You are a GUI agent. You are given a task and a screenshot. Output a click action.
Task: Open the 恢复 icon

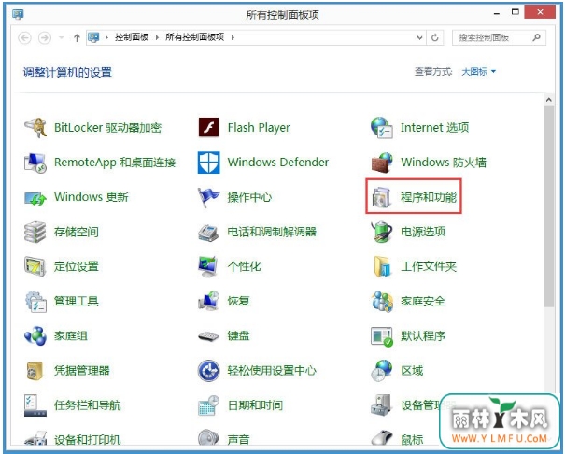(x=208, y=301)
